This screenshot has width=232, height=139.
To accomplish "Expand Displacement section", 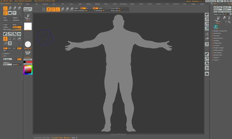I will (x=218, y=50).
